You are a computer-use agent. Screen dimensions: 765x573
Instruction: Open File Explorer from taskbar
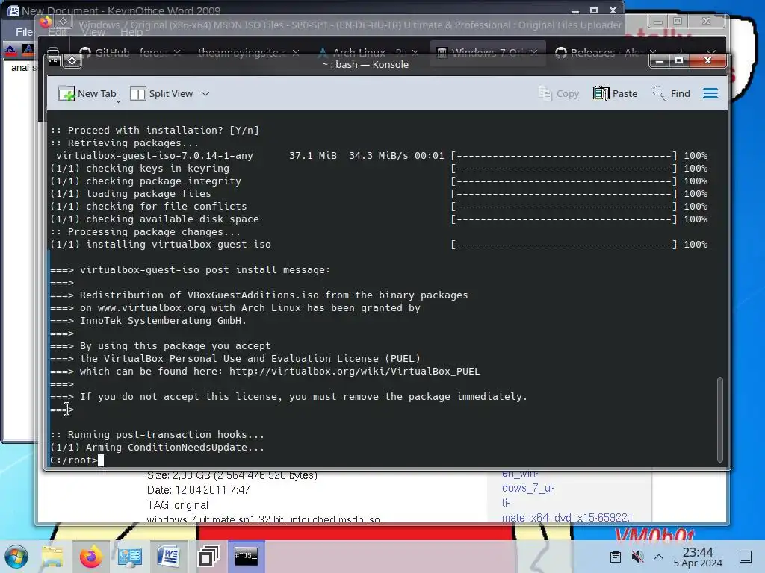point(52,557)
